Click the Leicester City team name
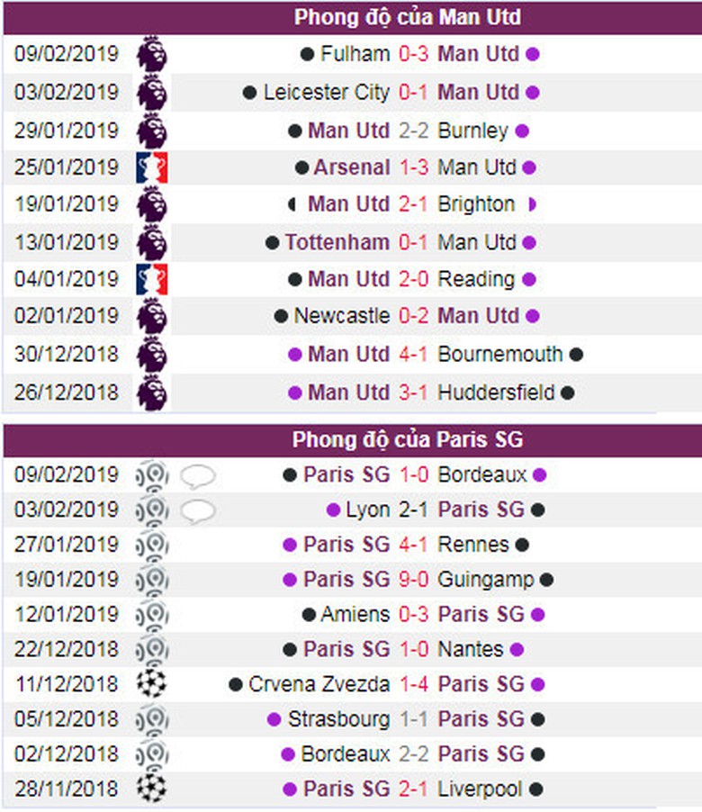702x812 pixels. tap(327, 92)
